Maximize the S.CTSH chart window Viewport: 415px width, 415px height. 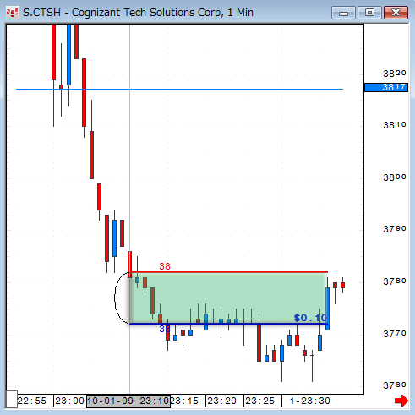(369, 13)
